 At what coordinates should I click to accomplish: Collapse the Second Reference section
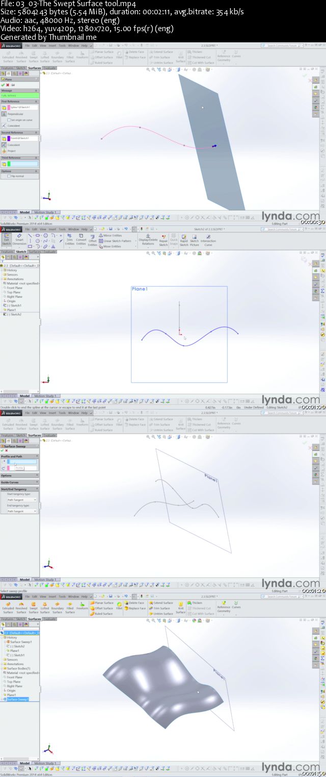(x=37, y=133)
